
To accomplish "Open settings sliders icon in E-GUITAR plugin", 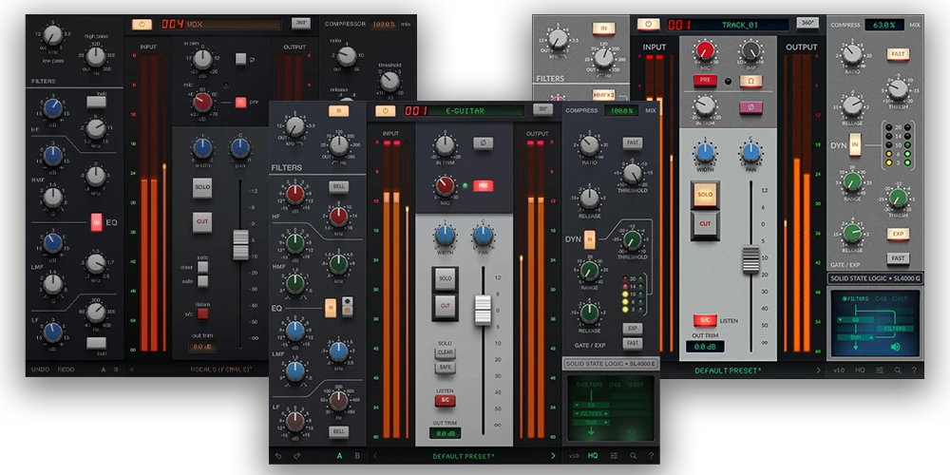I will [x=614, y=456].
